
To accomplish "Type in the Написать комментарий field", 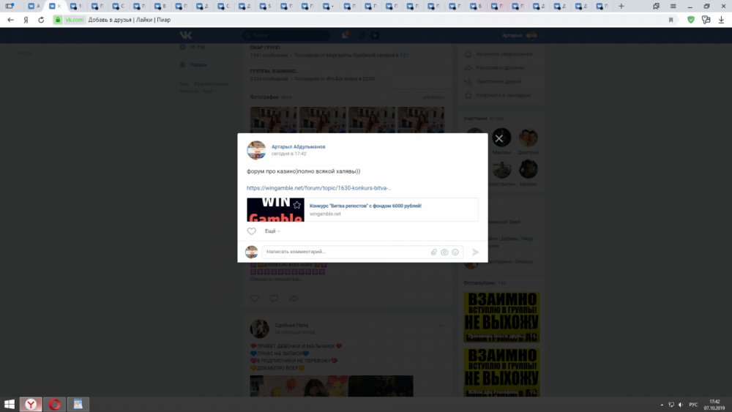I will tap(344, 252).
